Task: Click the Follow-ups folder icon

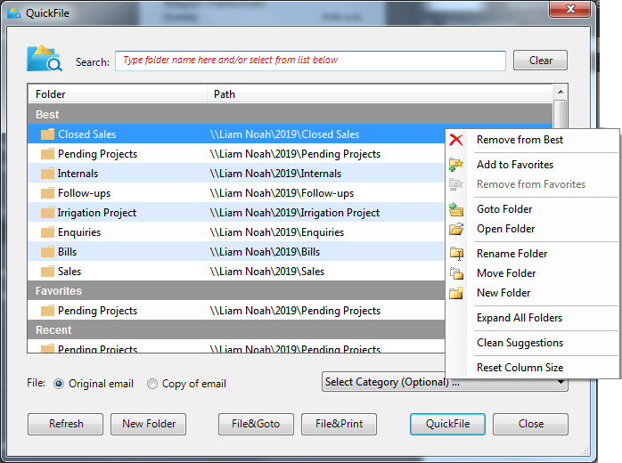Action: pos(47,193)
